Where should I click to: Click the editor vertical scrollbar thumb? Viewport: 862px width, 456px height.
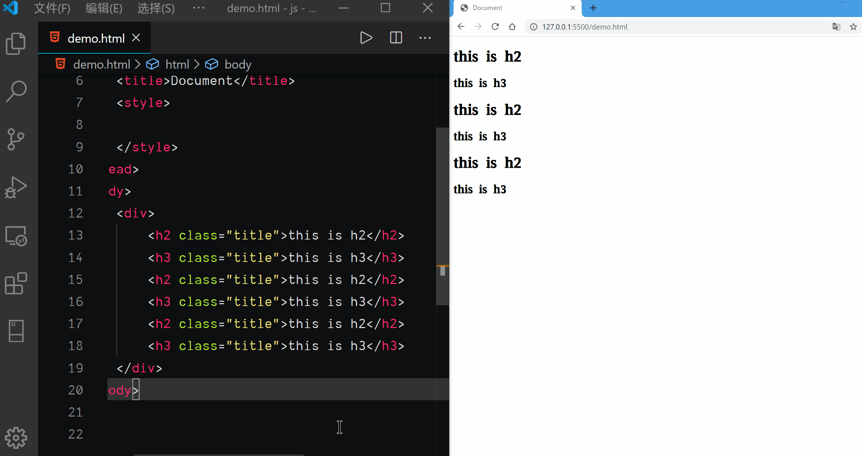pos(442,216)
